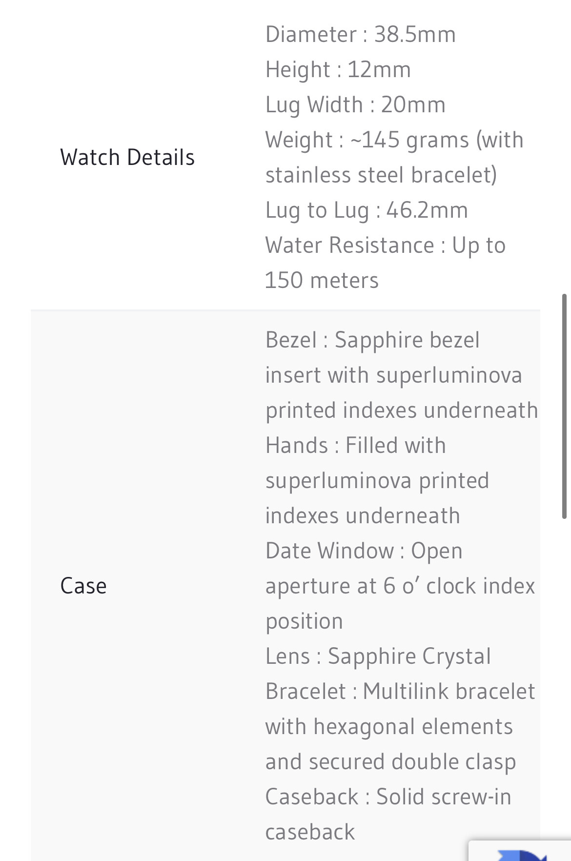Click the Bezel Sapphire bezel text
This screenshot has width=571, height=861.
click(372, 340)
